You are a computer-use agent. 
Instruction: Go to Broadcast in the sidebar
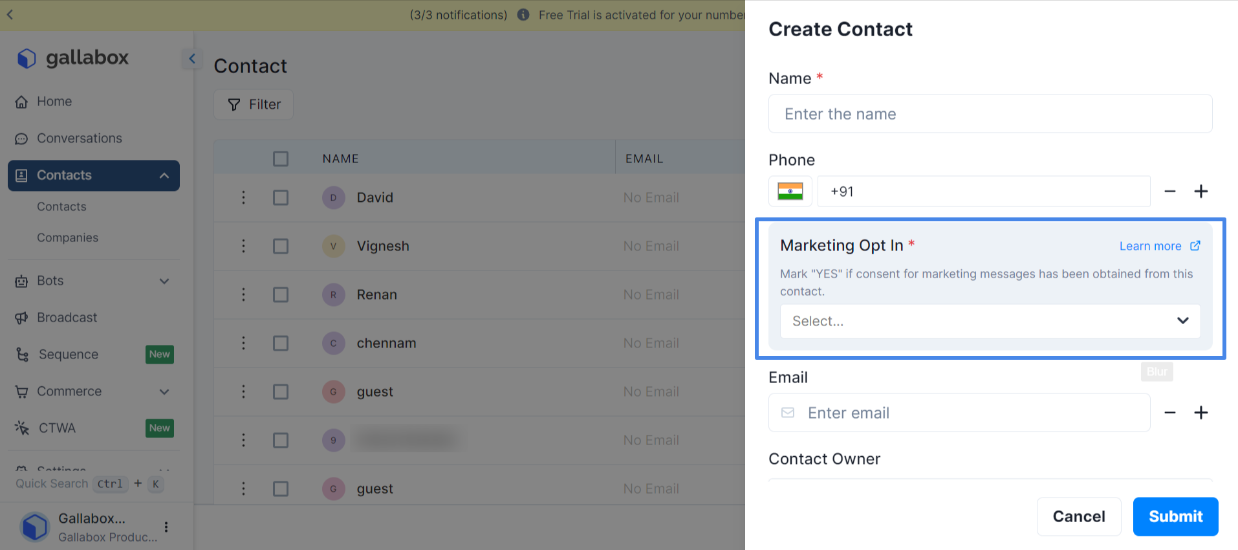[x=67, y=318]
